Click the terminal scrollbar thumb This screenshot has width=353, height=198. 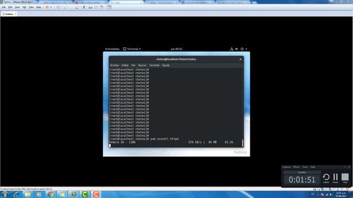tap(243, 143)
